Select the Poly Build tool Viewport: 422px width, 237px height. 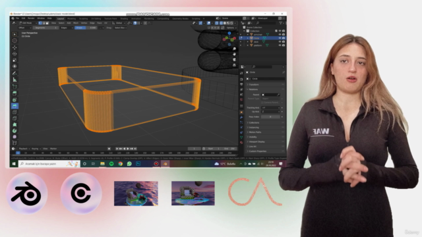point(15,124)
